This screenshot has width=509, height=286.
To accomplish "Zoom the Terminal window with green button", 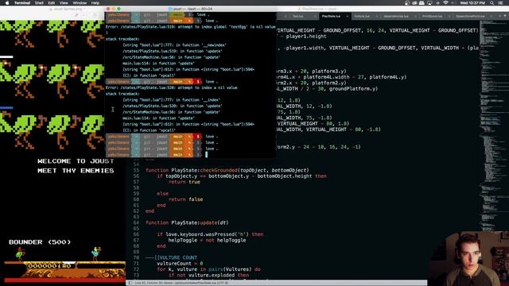I will click(119, 9).
